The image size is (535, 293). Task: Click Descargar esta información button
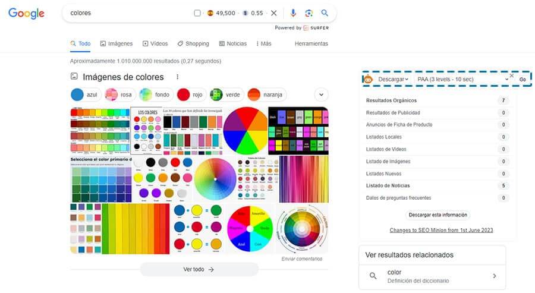438,215
